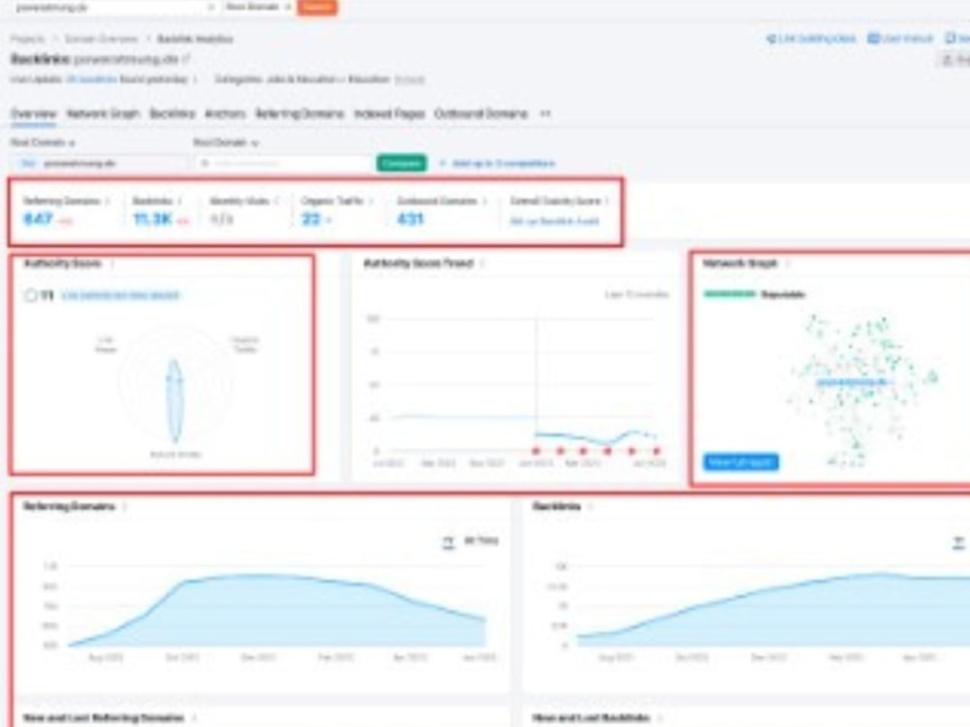Image resolution: width=970 pixels, height=727 pixels.
Task: Open info icon beside New and Lost Backlinks
Action: 660,717
